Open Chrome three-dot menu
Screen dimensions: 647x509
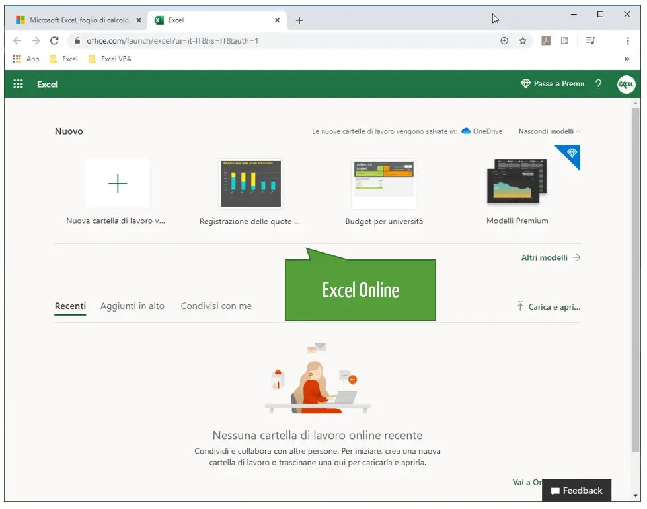pyautogui.click(x=628, y=40)
